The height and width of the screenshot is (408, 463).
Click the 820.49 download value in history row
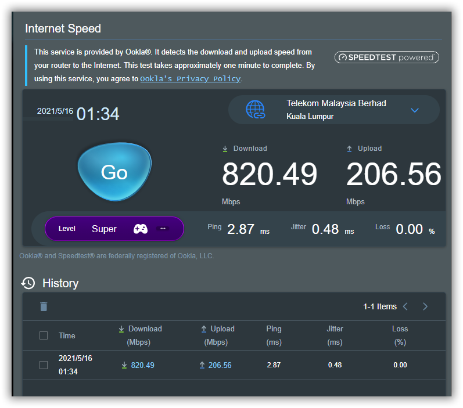click(x=143, y=365)
